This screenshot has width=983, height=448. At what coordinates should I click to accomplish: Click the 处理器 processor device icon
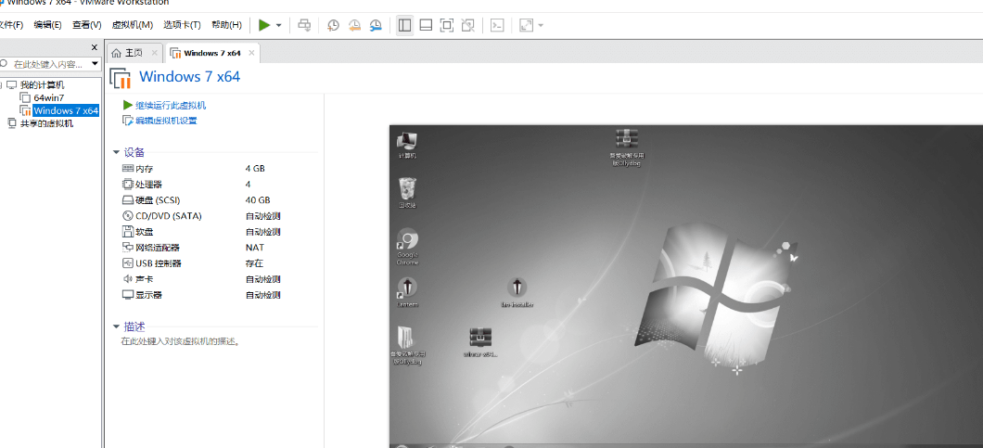tap(128, 185)
